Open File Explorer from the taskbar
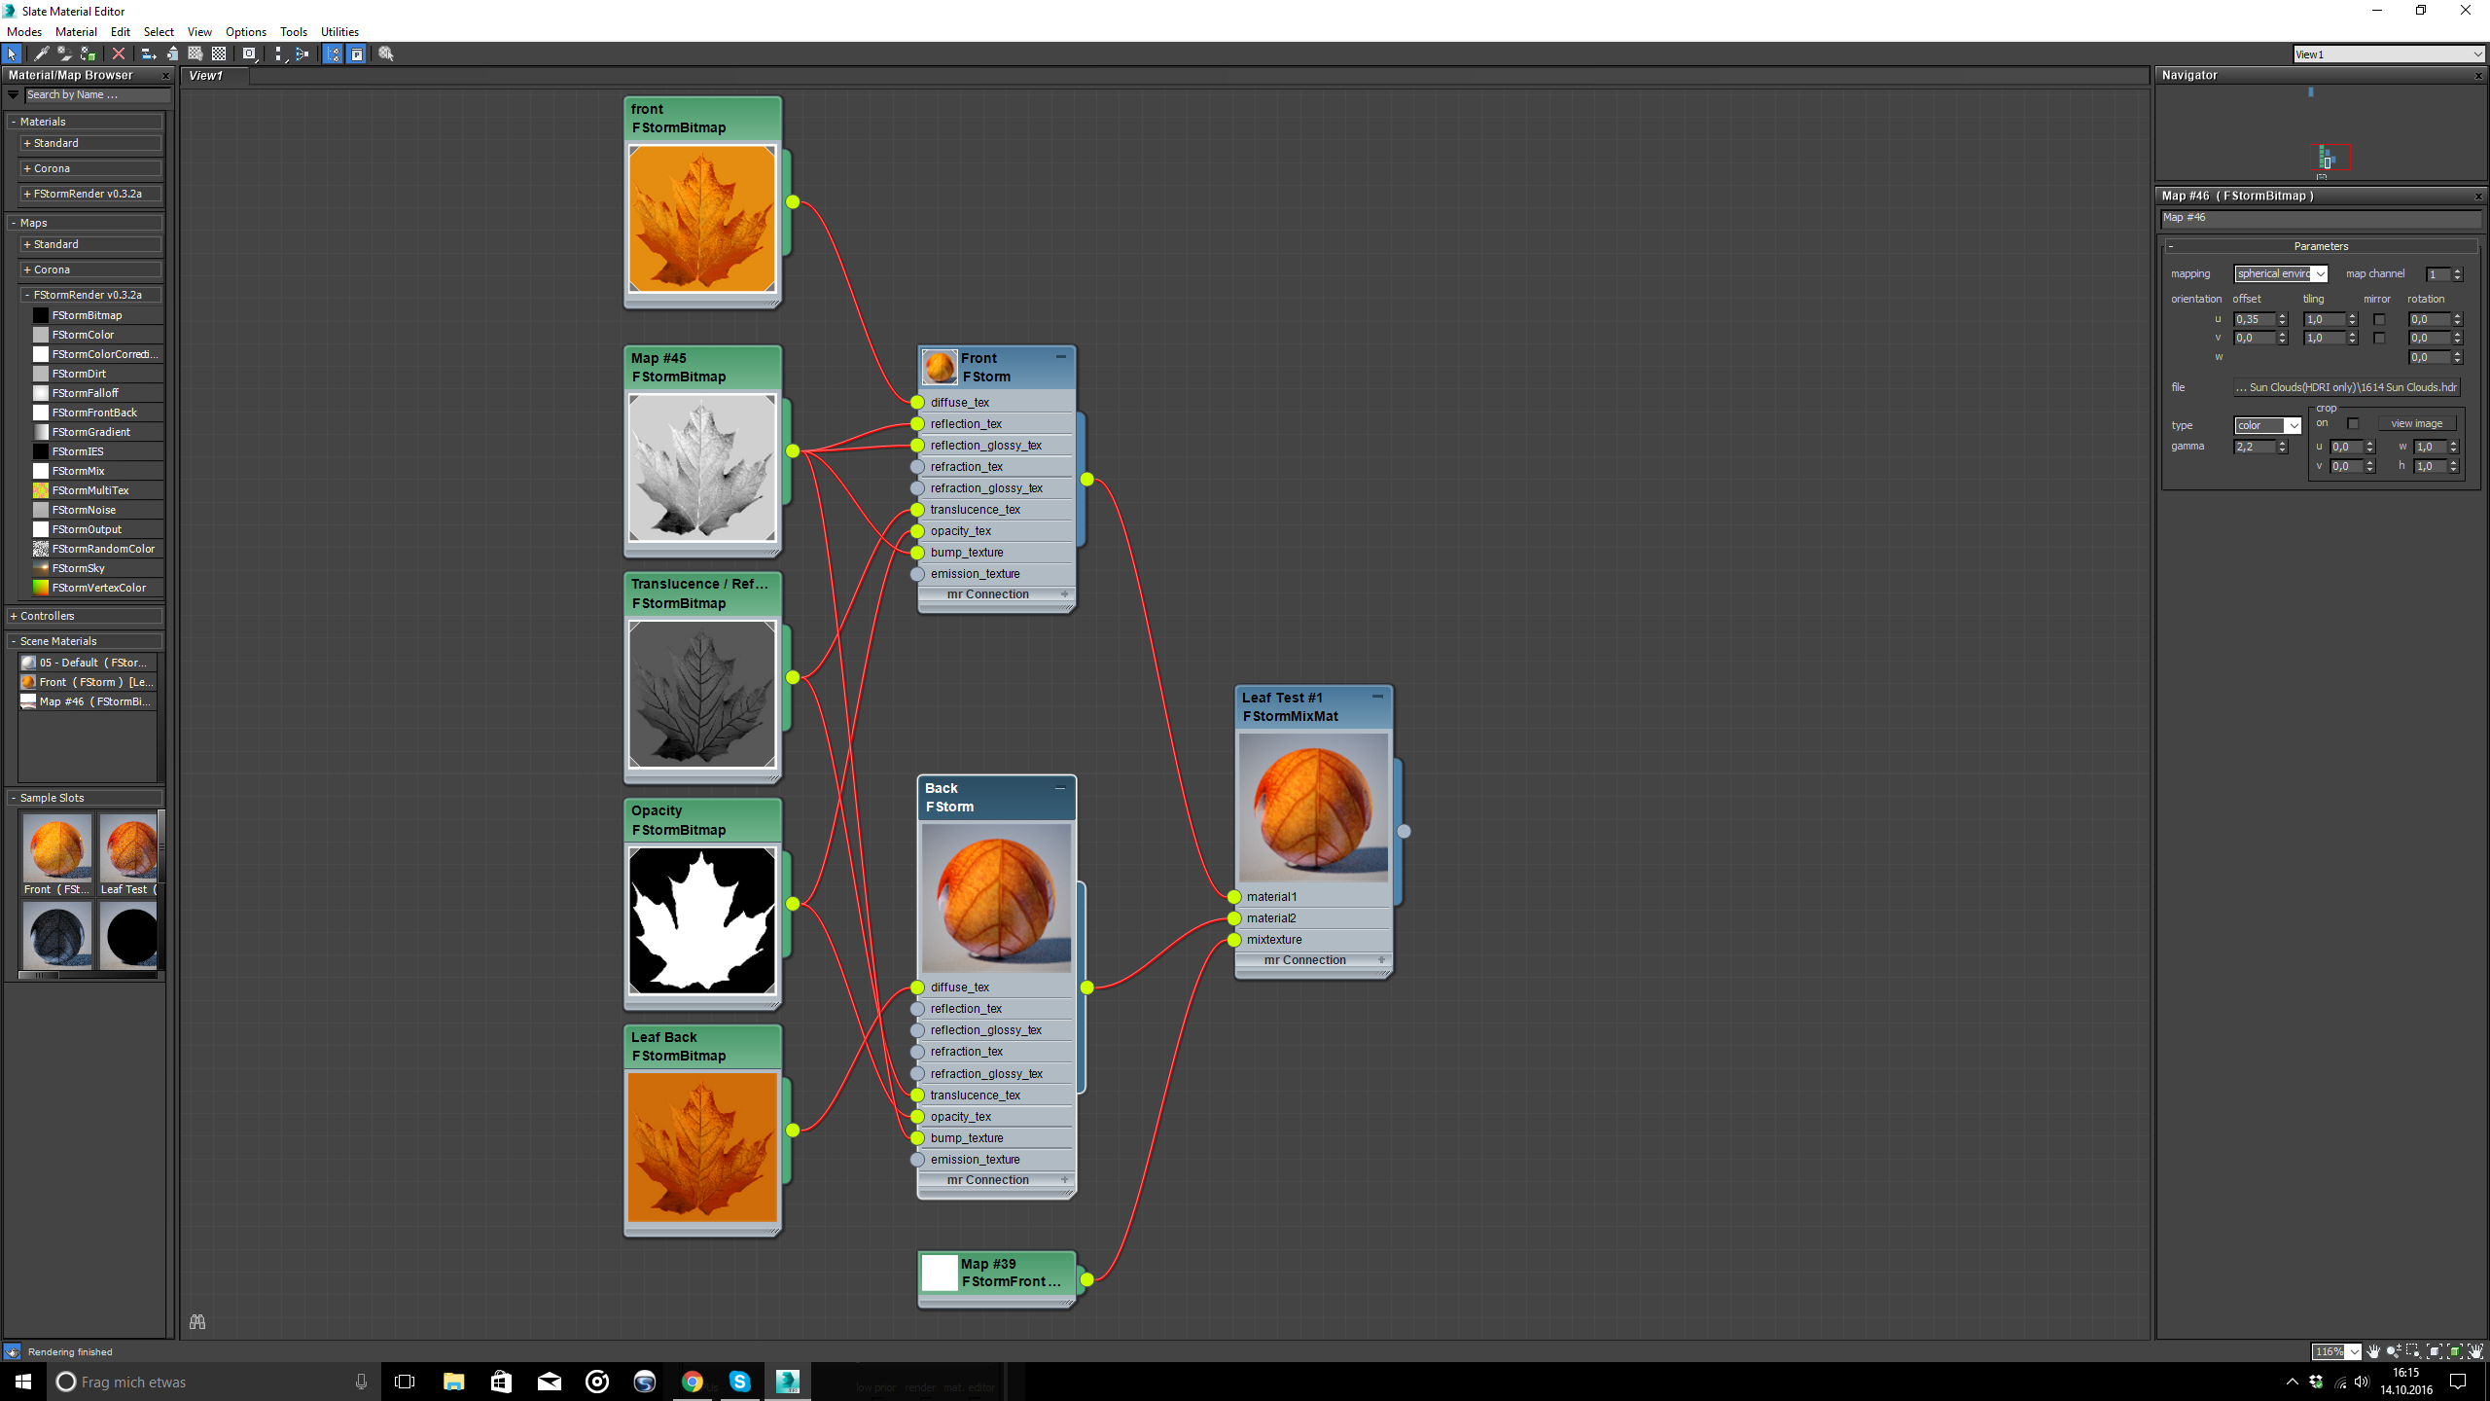2490x1401 pixels. coord(453,1382)
